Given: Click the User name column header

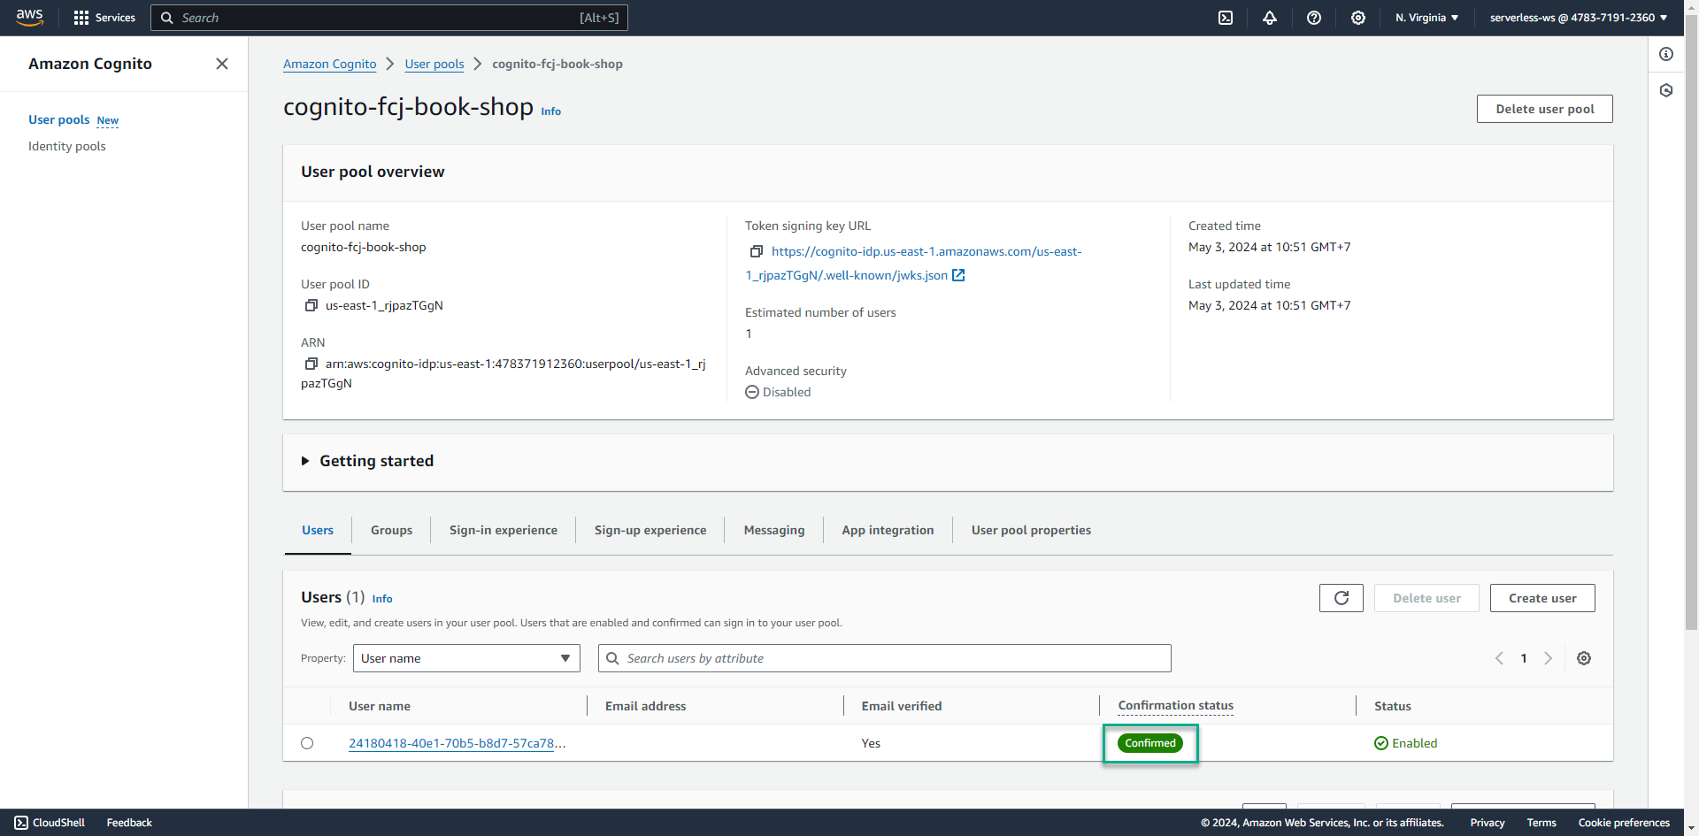Looking at the screenshot, I should pyautogui.click(x=380, y=706).
